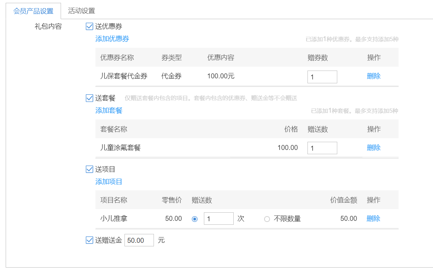The width and height of the screenshot is (433, 274).
Task: Click the 添加项目 link
Action: click(109, 182)
